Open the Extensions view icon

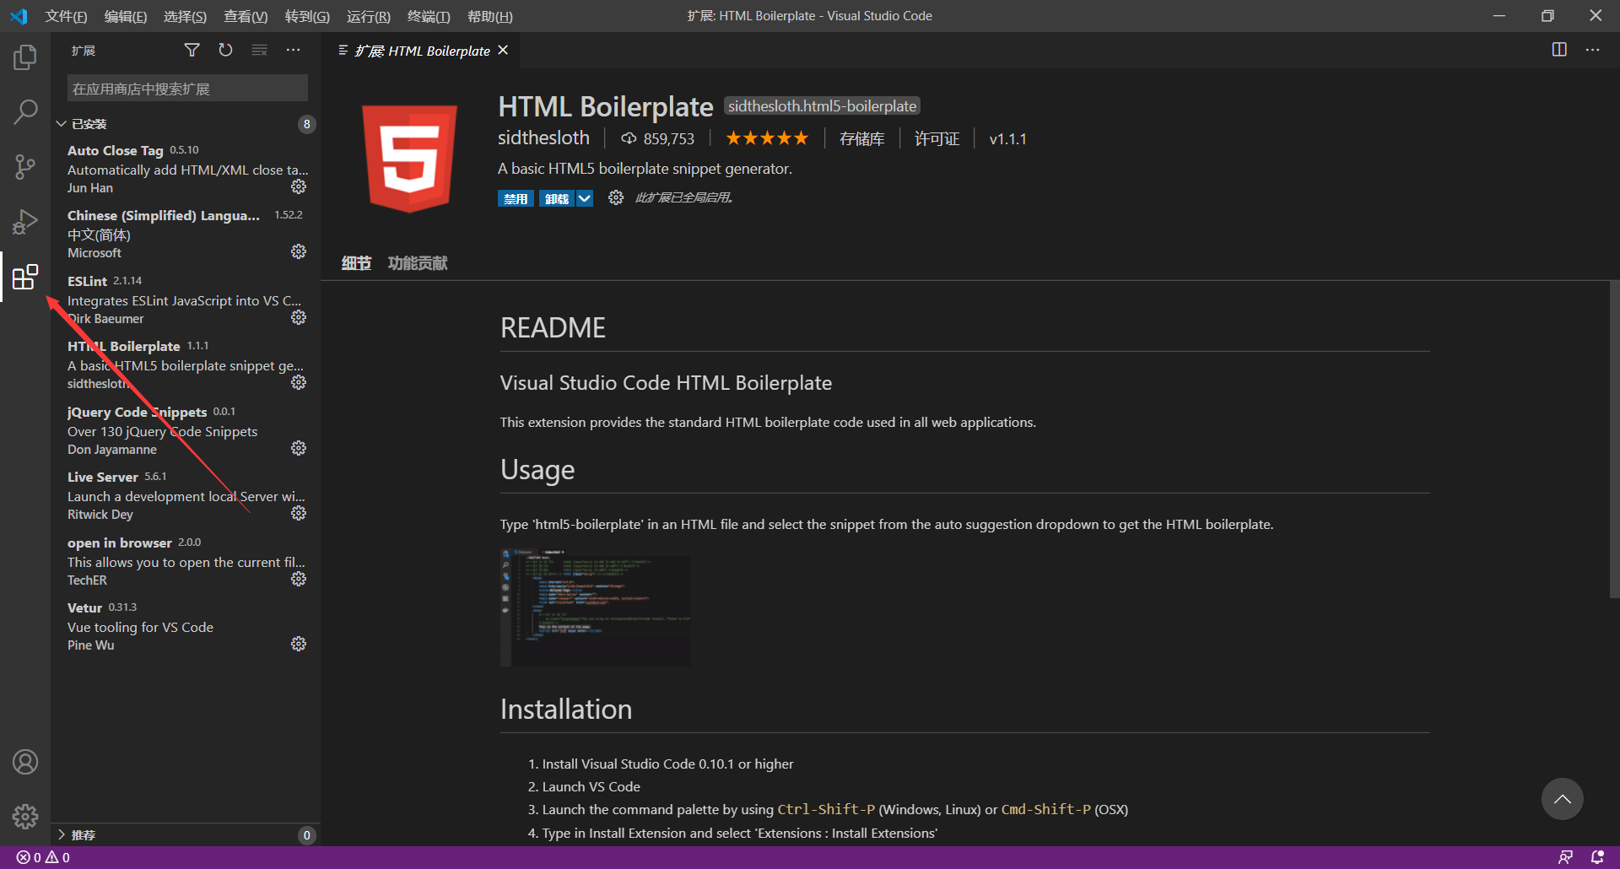[25, 277]
